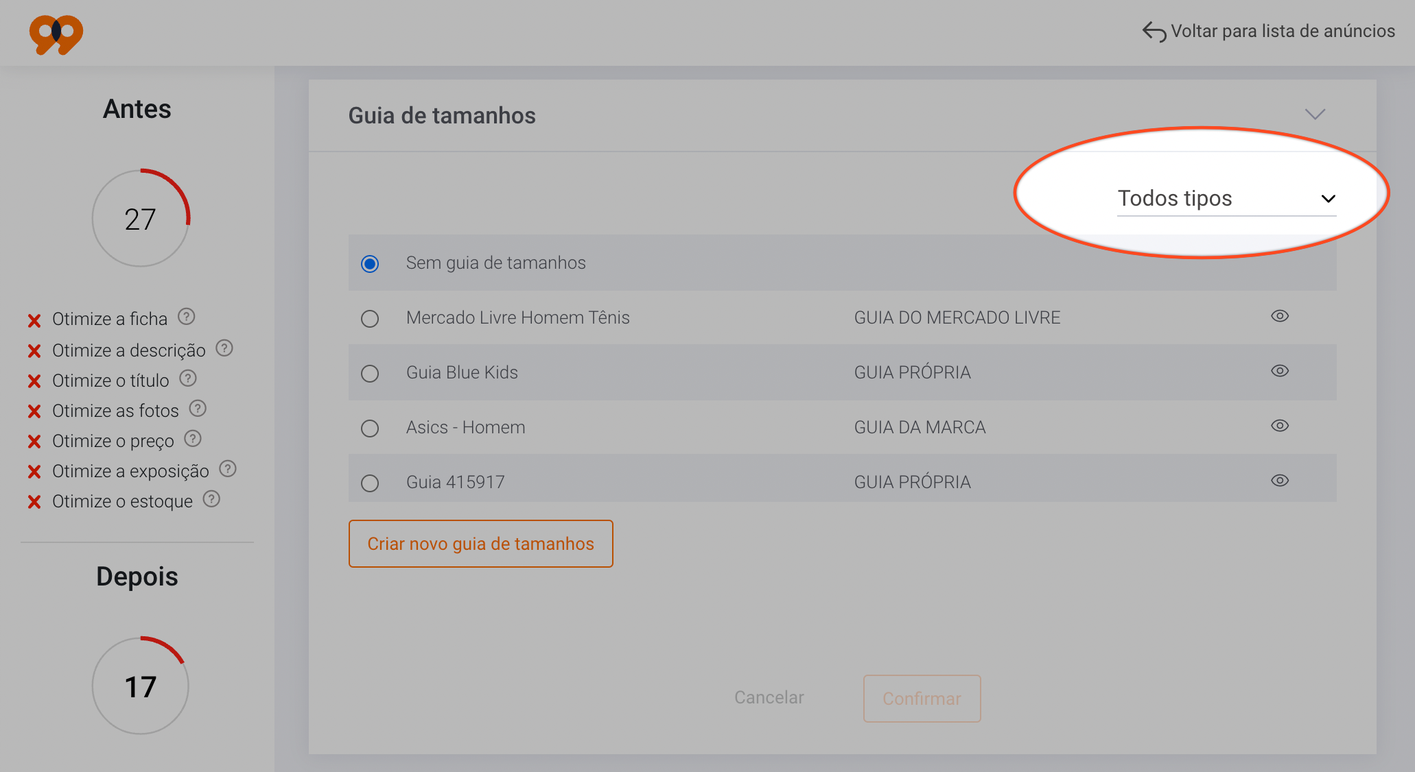1415x772 pixels.
Task: Collapse Guia de tamanhos section chevron
Action: [1314, 114]
